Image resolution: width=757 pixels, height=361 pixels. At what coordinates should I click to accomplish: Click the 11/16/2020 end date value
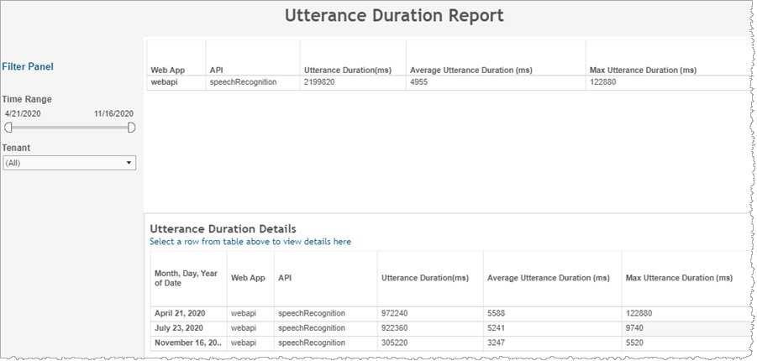click(113, 113)
